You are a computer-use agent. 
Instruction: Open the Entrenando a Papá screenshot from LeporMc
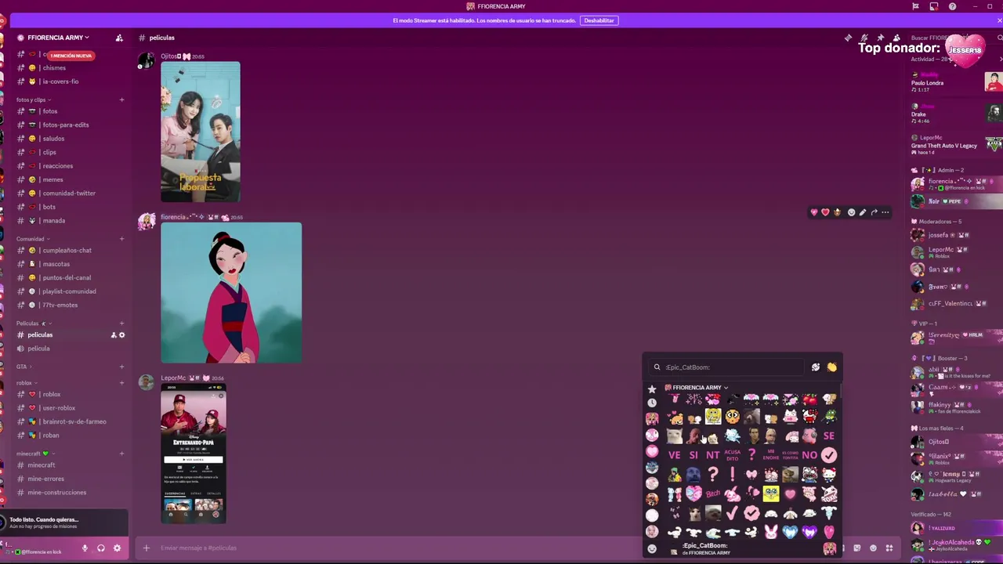pos(194,453)
